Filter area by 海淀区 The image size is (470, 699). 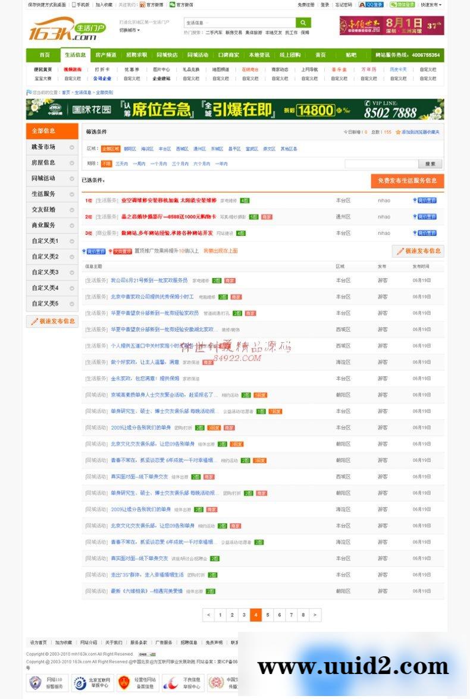[147, 149]
